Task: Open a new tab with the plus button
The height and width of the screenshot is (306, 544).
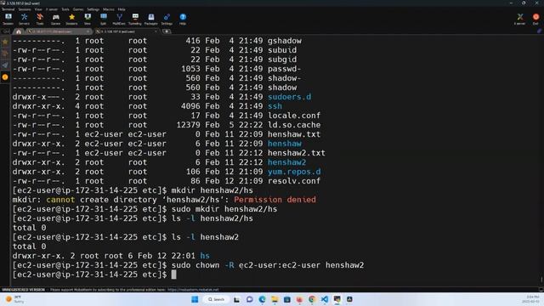Action: tap(167, 31)
